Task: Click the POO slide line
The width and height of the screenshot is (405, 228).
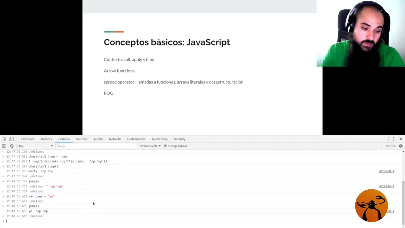Action: [x=109, y=93]
